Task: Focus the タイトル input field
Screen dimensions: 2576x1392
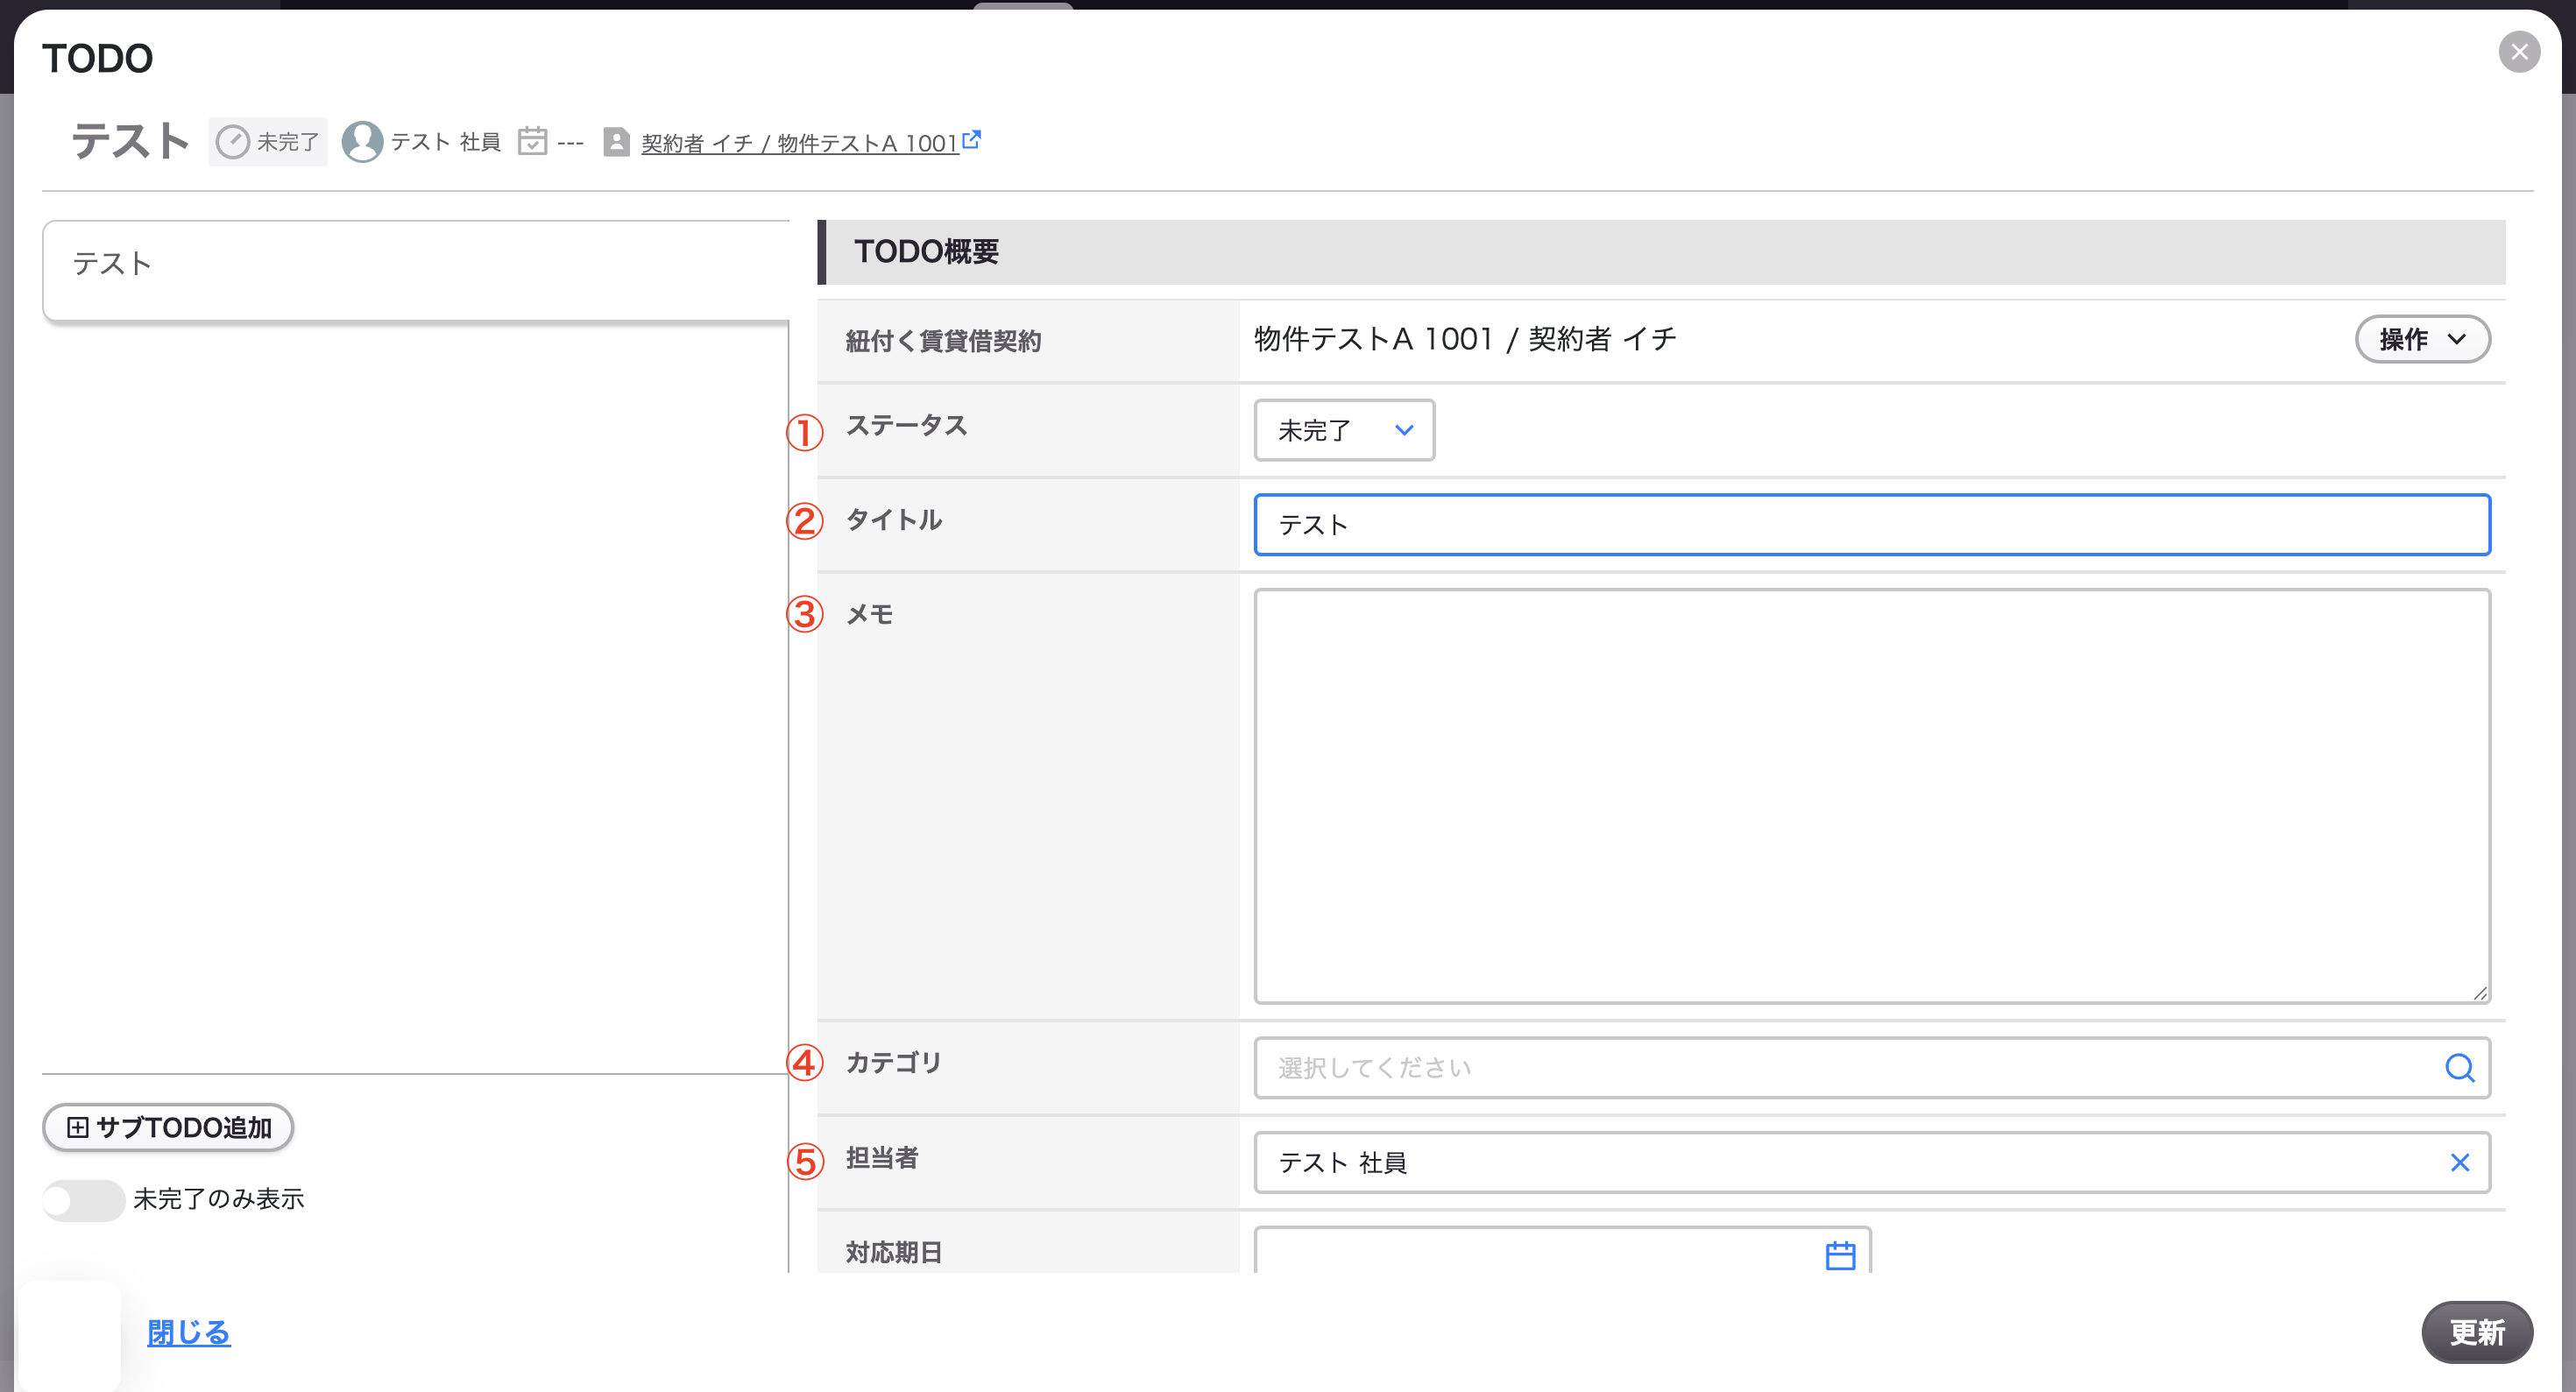Action: coord(1871,524)
